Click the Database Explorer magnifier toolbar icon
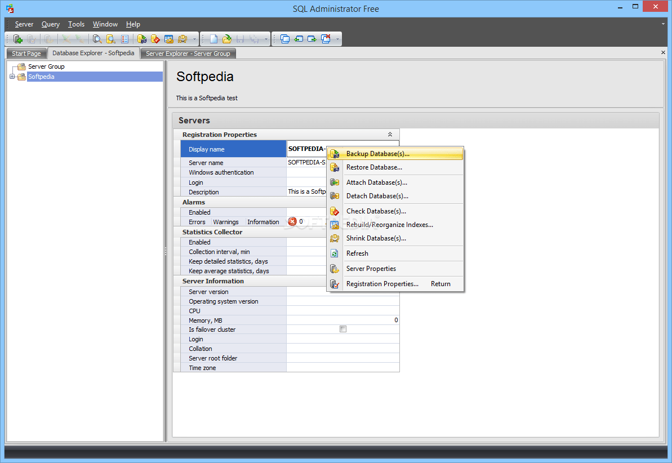This screenshot has height=463, width=672. point(111,39)
